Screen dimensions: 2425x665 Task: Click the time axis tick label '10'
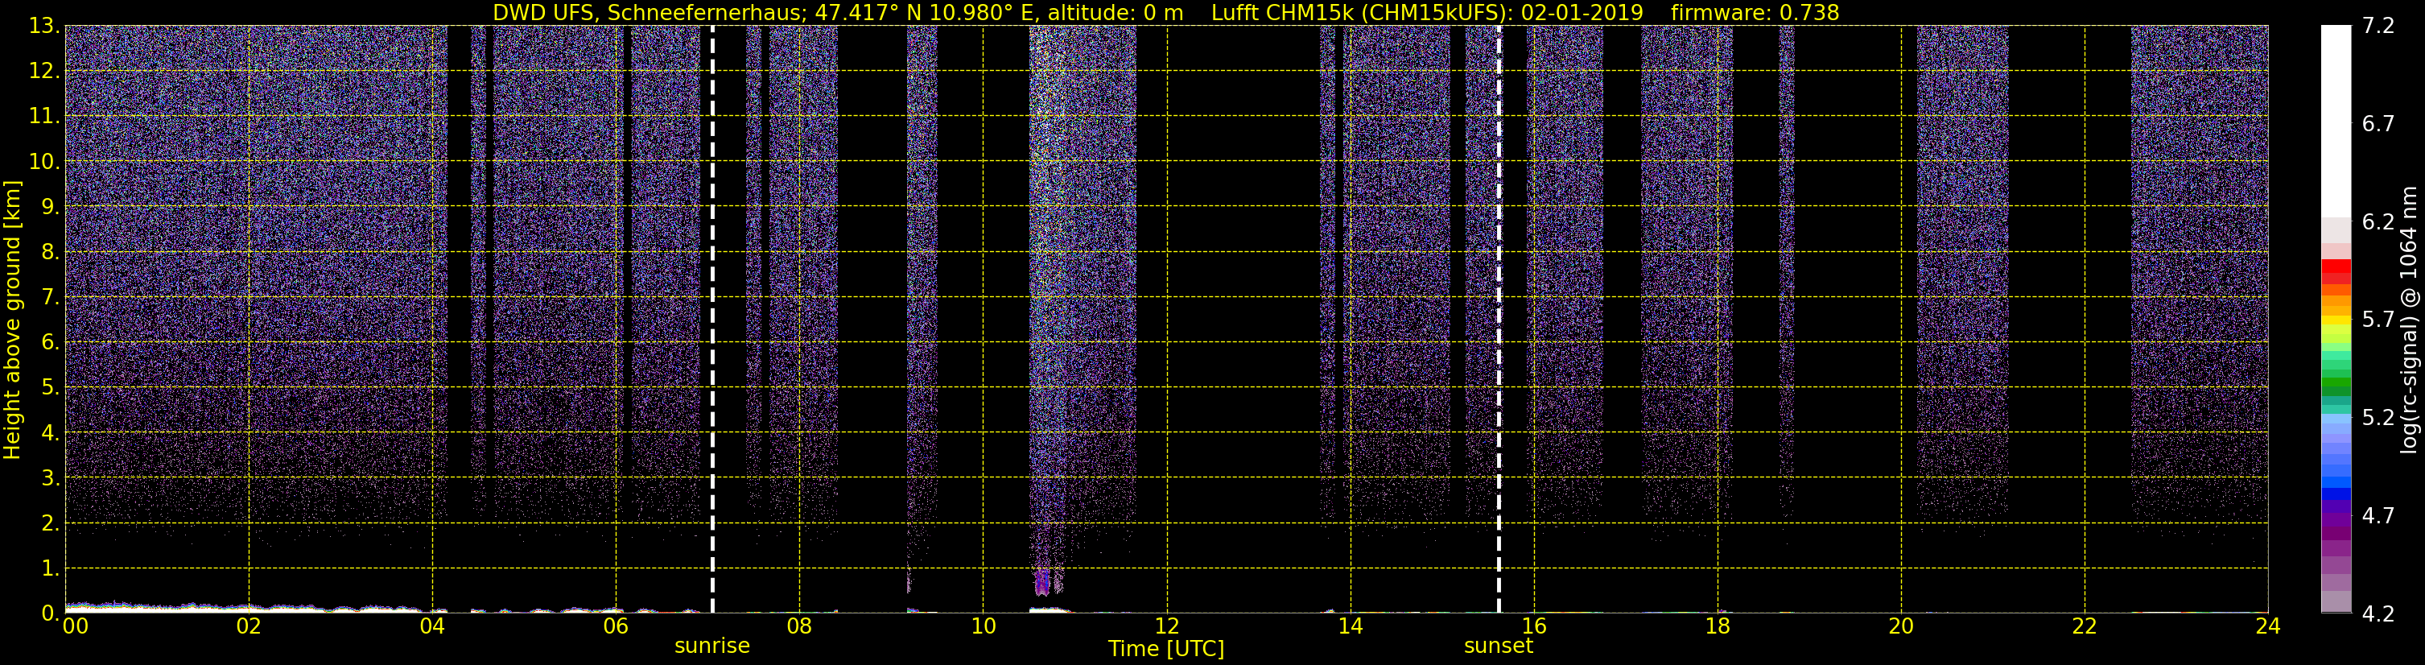[983, 626]
